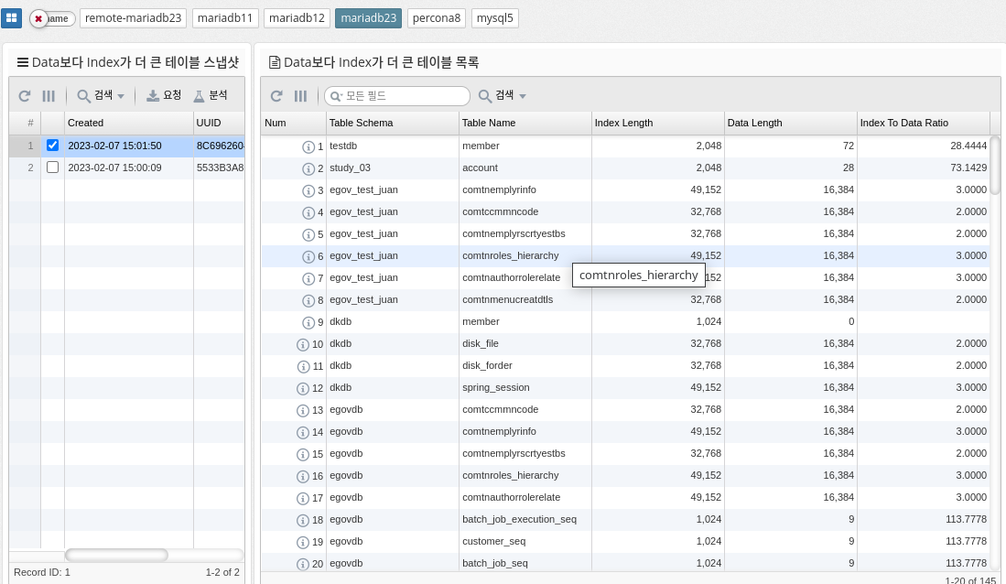Image resolution: width=1006 pixels, height=584 pixels.
Task: Open column chooser in snapshot panel
Action: coord(49,96)
